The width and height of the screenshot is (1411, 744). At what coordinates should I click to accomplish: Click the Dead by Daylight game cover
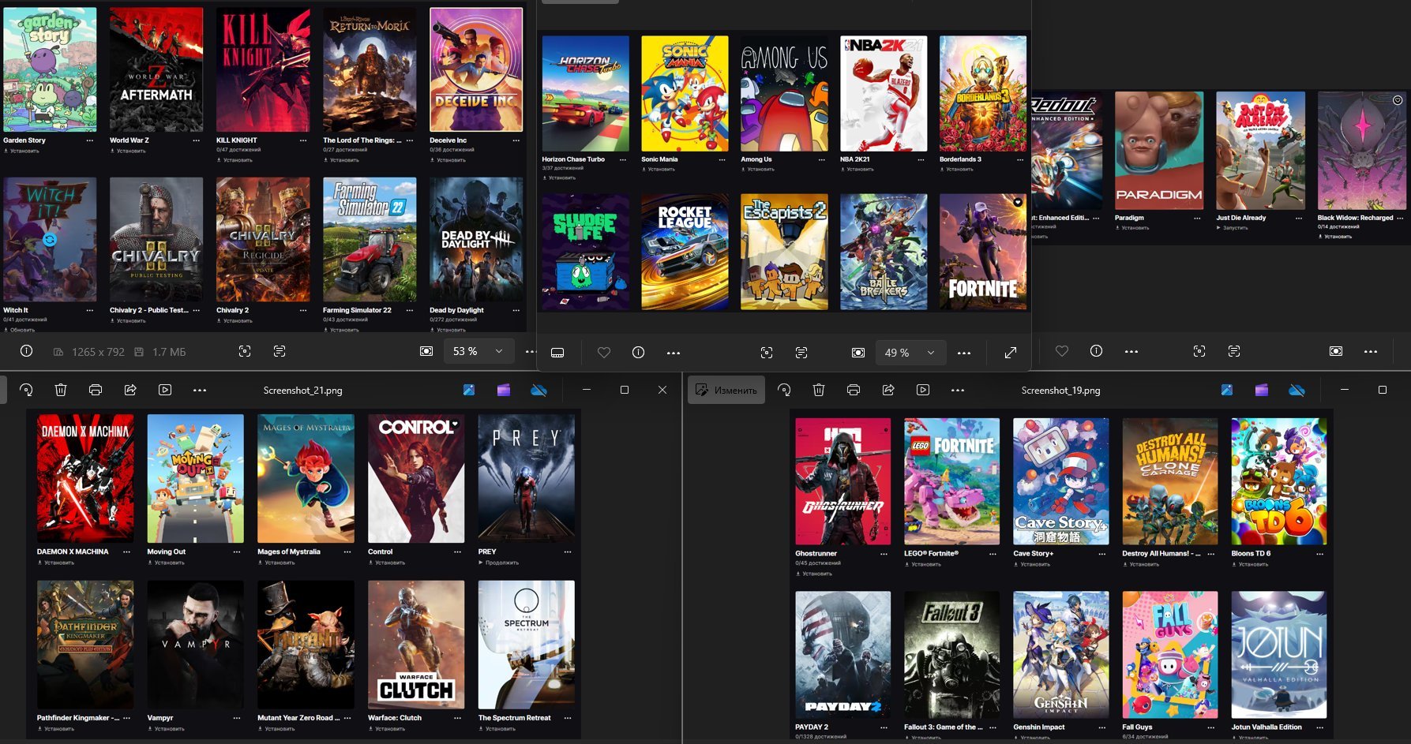(x=476, y=239)
